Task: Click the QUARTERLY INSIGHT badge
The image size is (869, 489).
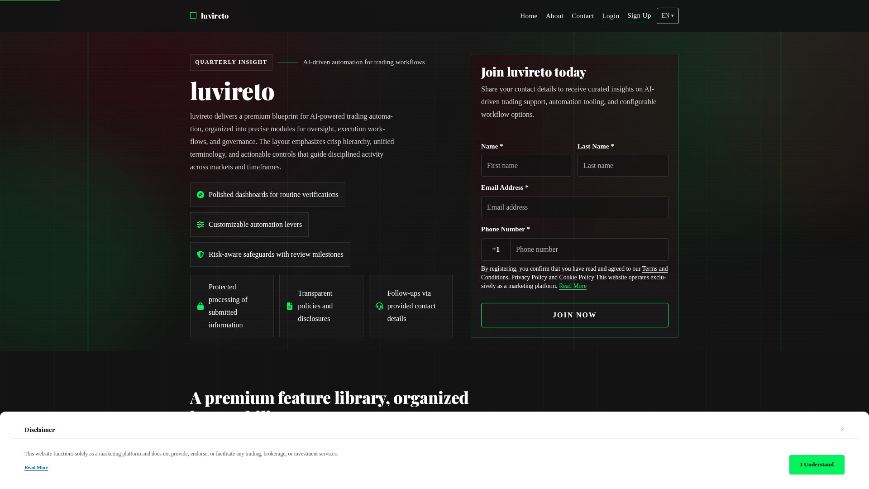Action: [x=231, y=62]
